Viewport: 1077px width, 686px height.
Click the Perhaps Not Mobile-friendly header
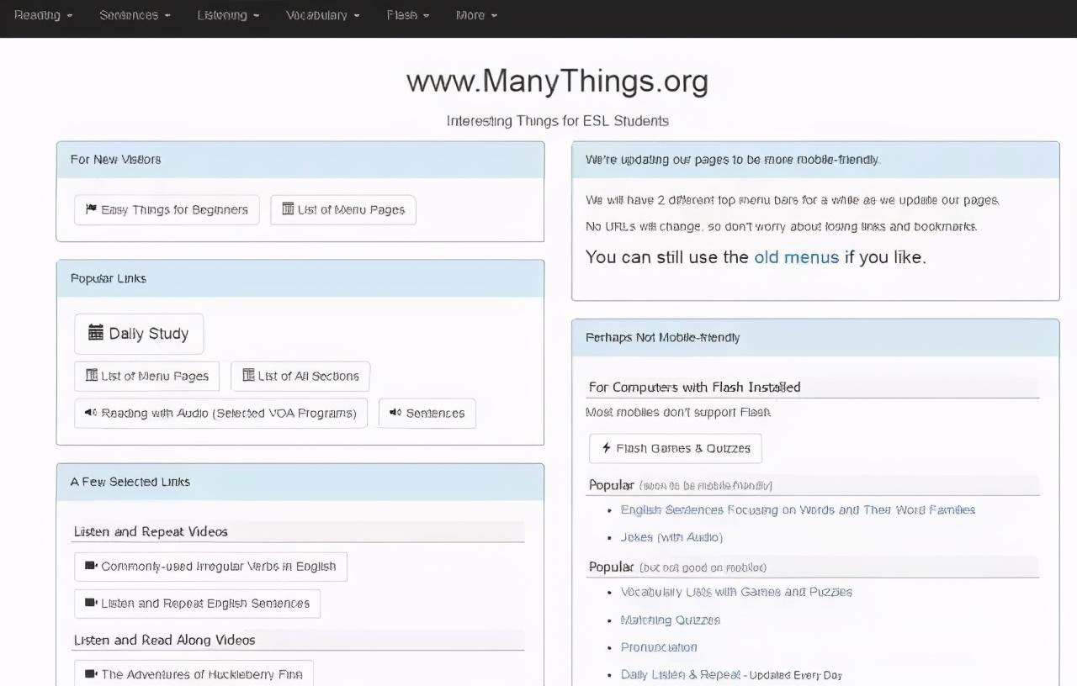(815, 338)
